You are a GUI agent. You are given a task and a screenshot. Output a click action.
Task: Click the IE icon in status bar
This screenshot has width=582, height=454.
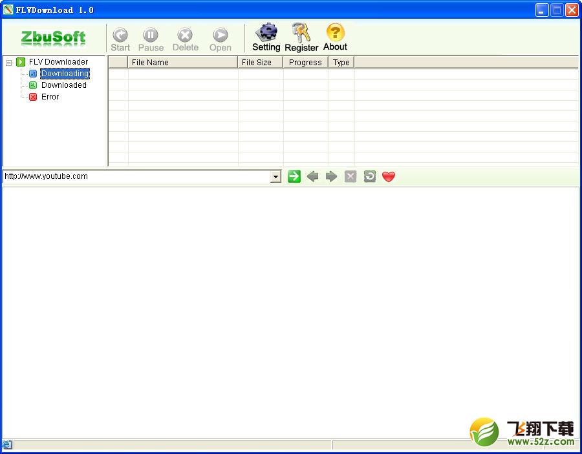[6, 444]
